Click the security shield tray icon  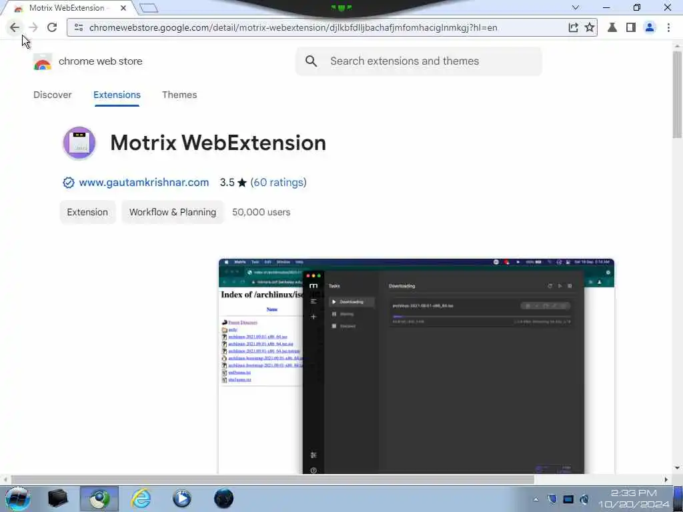click(x=552, y=499)
